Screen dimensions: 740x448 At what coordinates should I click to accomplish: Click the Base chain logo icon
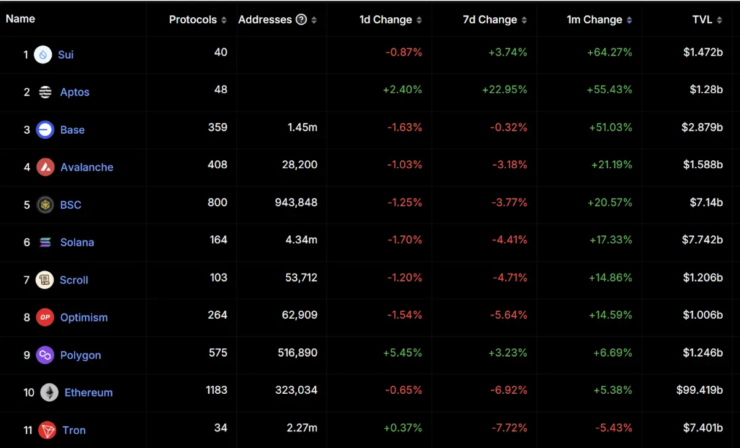[x=46, y=130]
